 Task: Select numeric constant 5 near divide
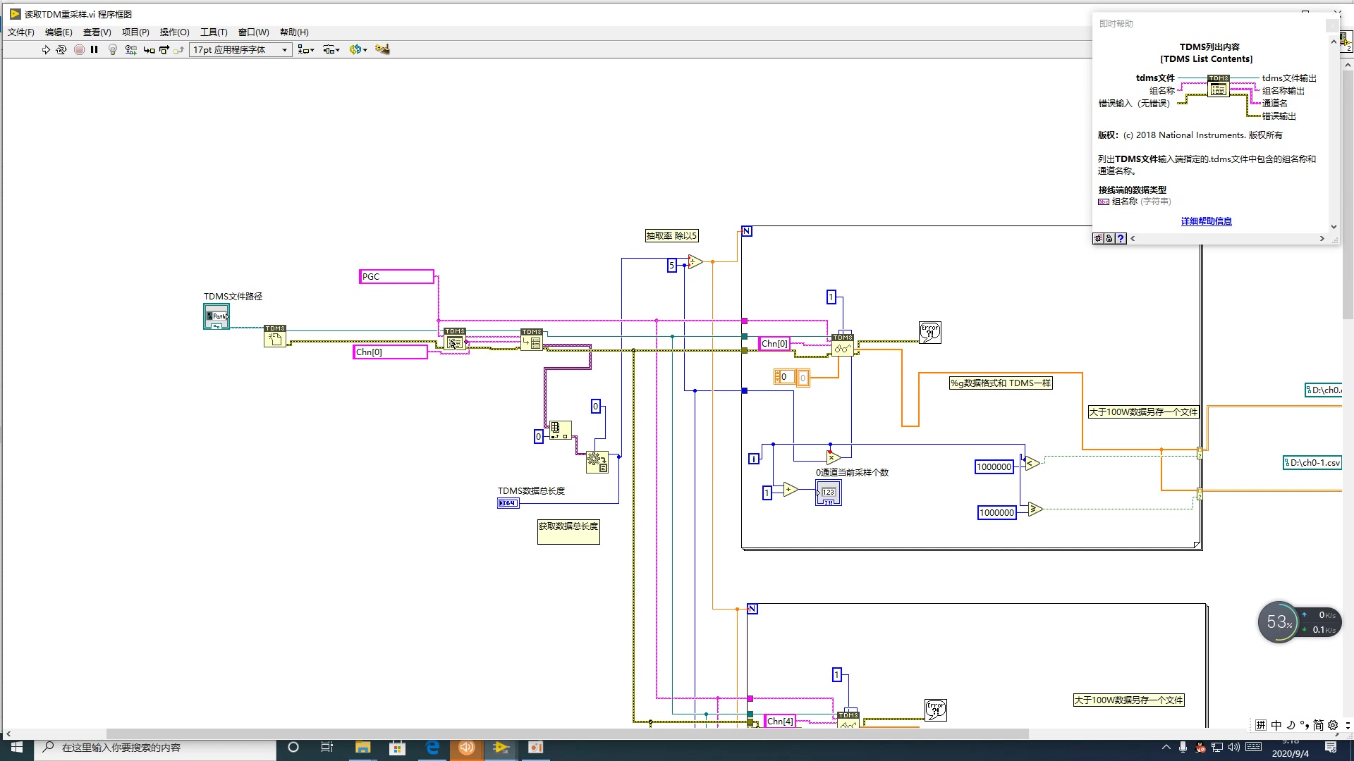(x=672, y=266)
